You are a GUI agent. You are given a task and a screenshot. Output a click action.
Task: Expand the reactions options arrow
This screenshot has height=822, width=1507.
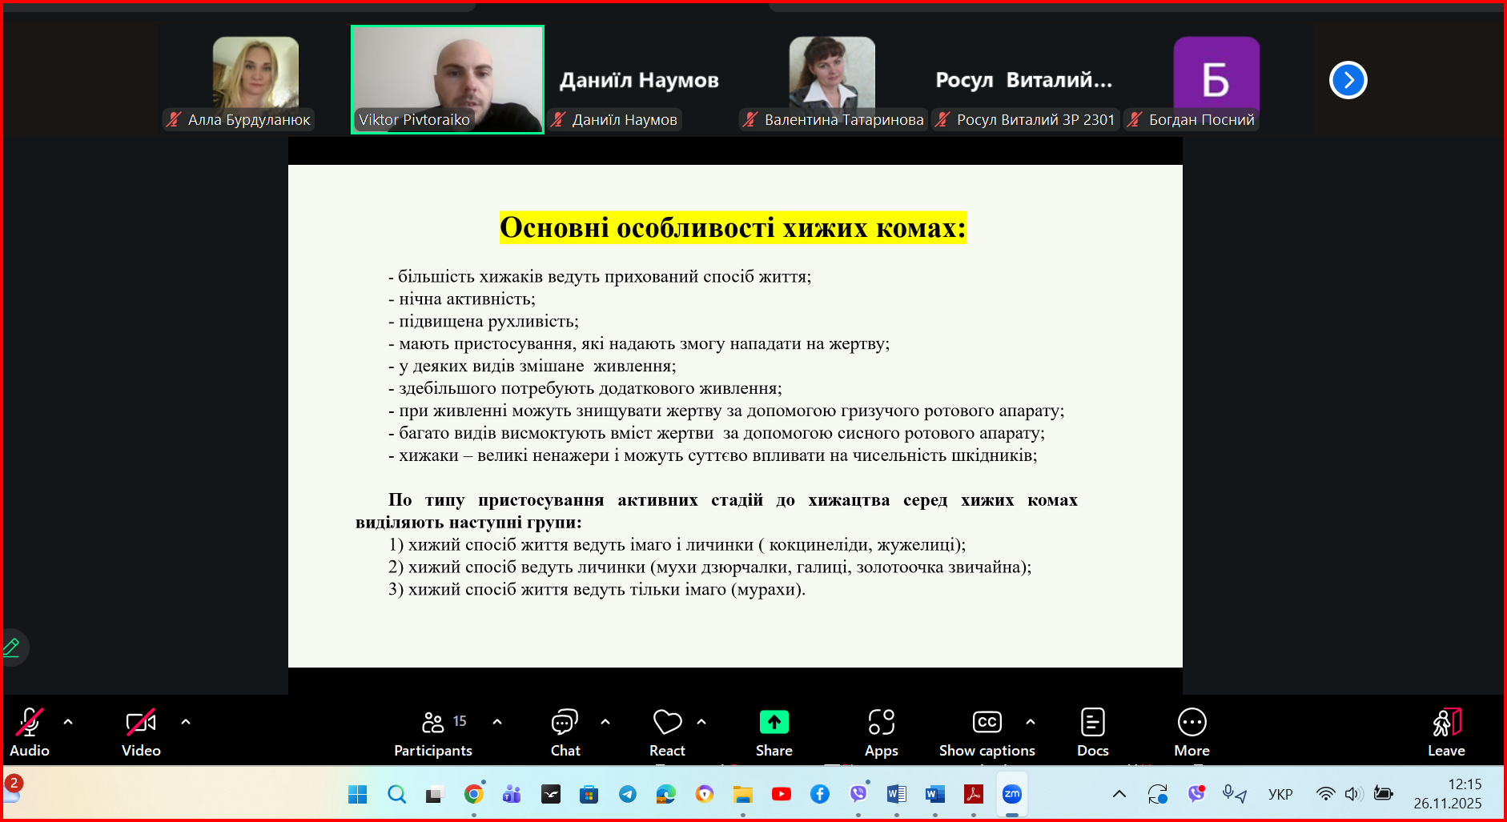(x=701, y=722)
